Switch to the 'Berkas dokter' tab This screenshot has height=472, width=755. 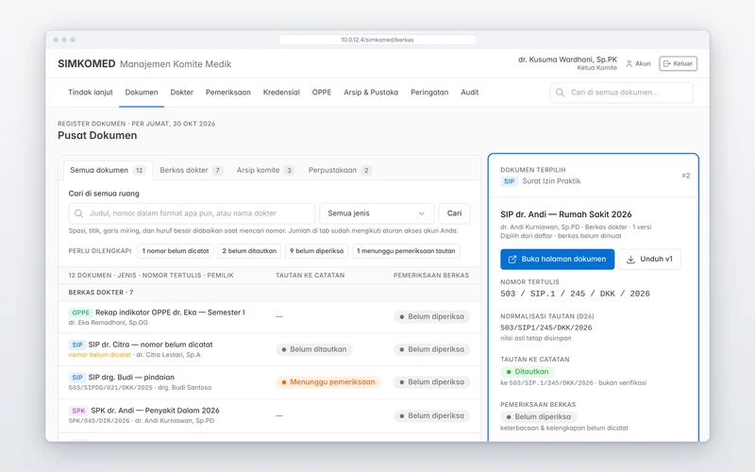coord(192,171)
